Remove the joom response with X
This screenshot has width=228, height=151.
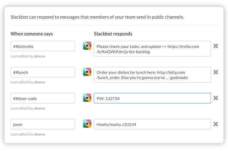[x=216, y=124]
